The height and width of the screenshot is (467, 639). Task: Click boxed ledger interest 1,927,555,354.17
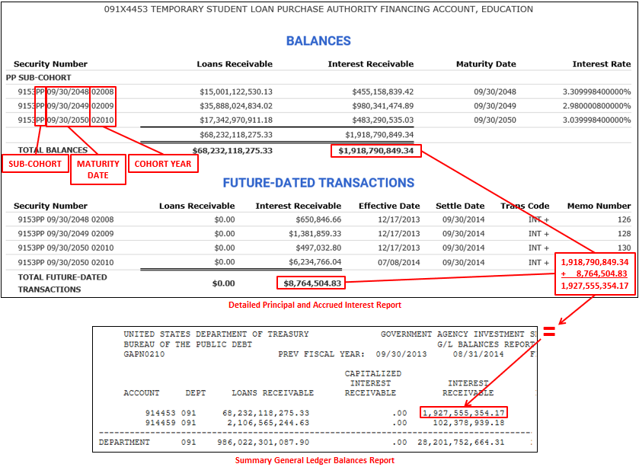[x=464, y=412]
